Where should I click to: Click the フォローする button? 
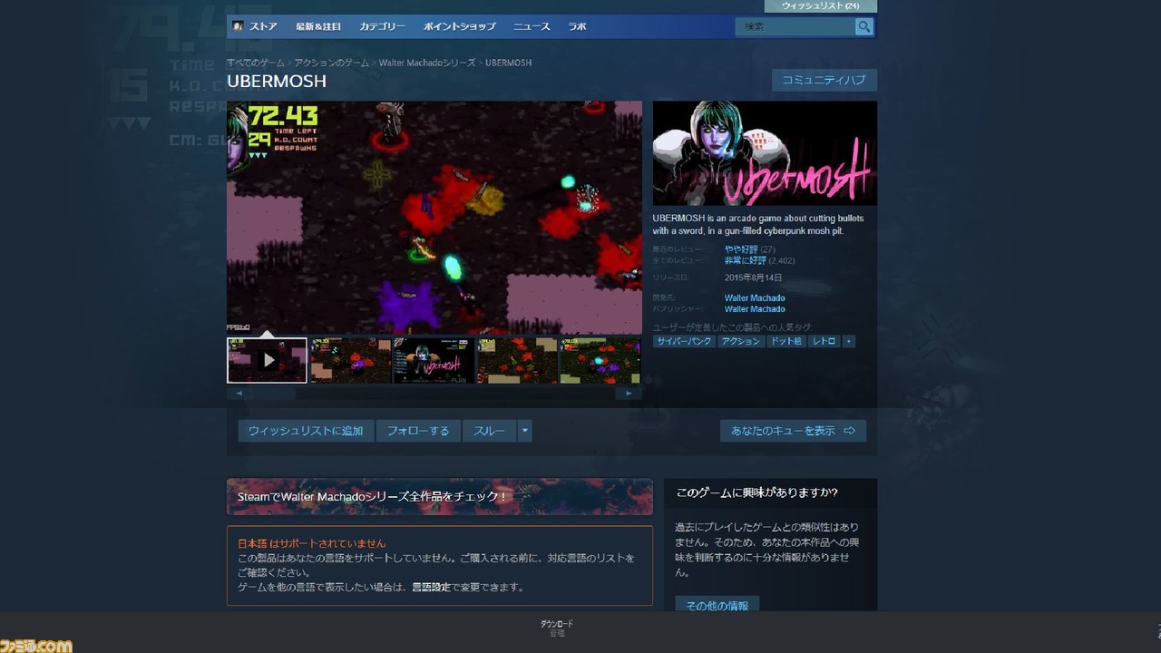click(x=418, y=431)
